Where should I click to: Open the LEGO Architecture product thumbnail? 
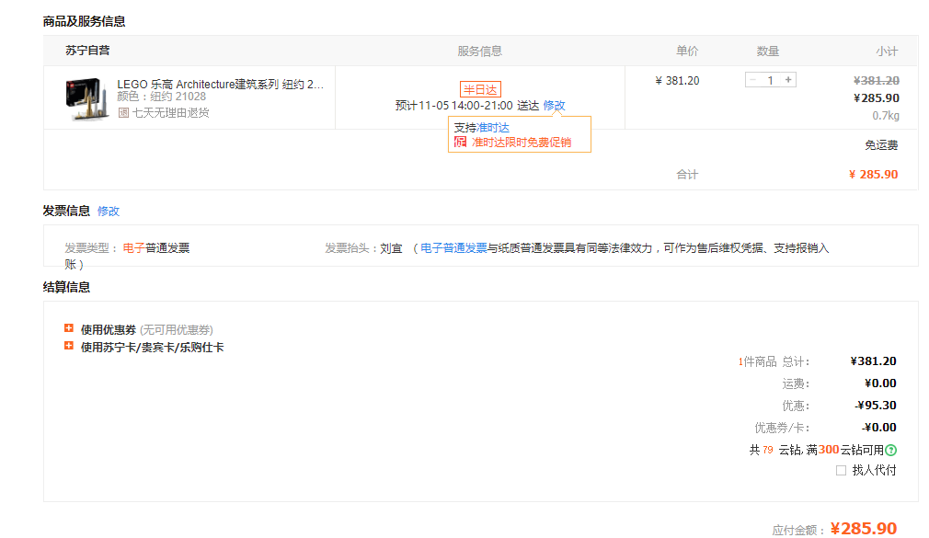coord(87,99)
